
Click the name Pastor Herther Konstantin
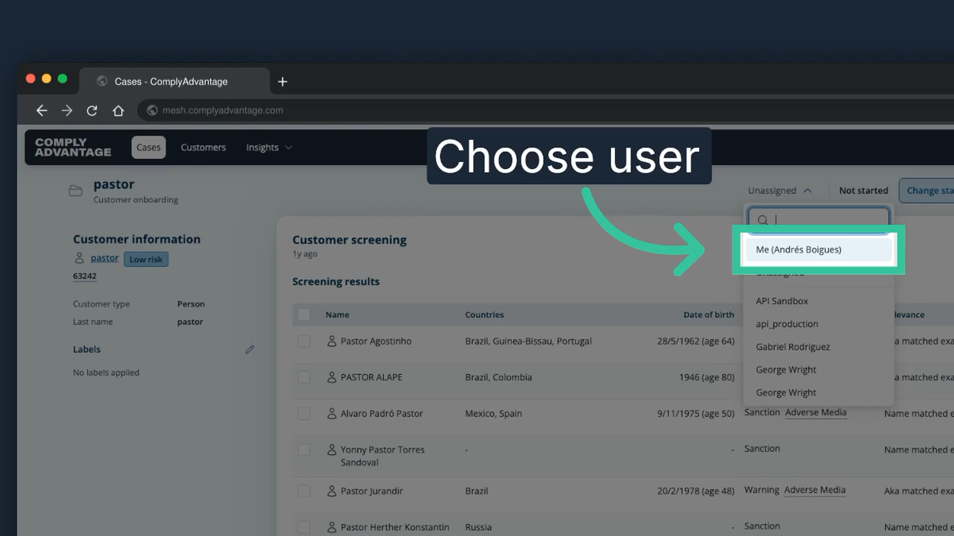coord(395,528)
